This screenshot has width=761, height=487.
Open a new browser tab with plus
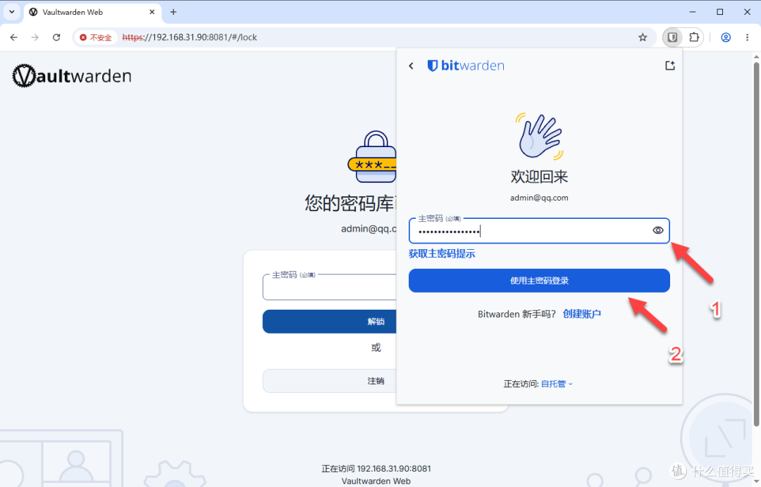pyautogui.click(x=173, y=12)
